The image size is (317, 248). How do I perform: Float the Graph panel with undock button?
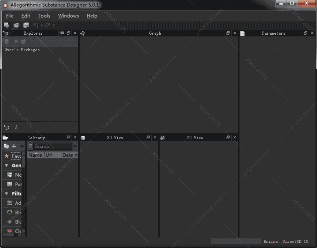228,33
